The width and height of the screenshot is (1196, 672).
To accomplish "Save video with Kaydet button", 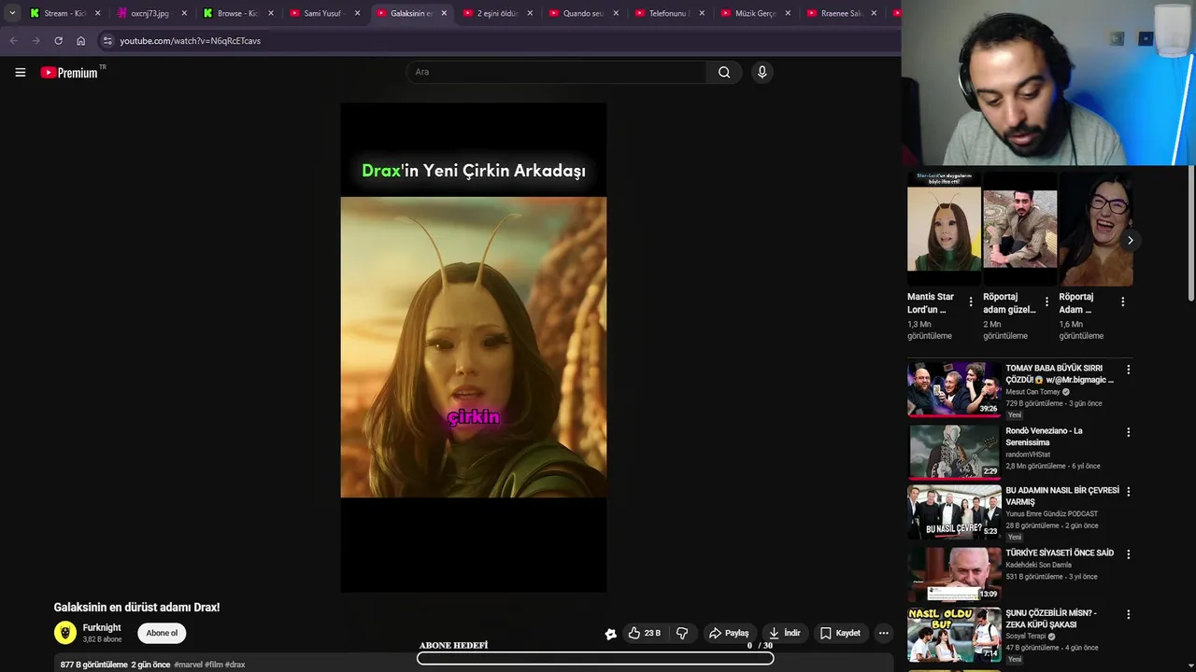I will tap(840, 633).
